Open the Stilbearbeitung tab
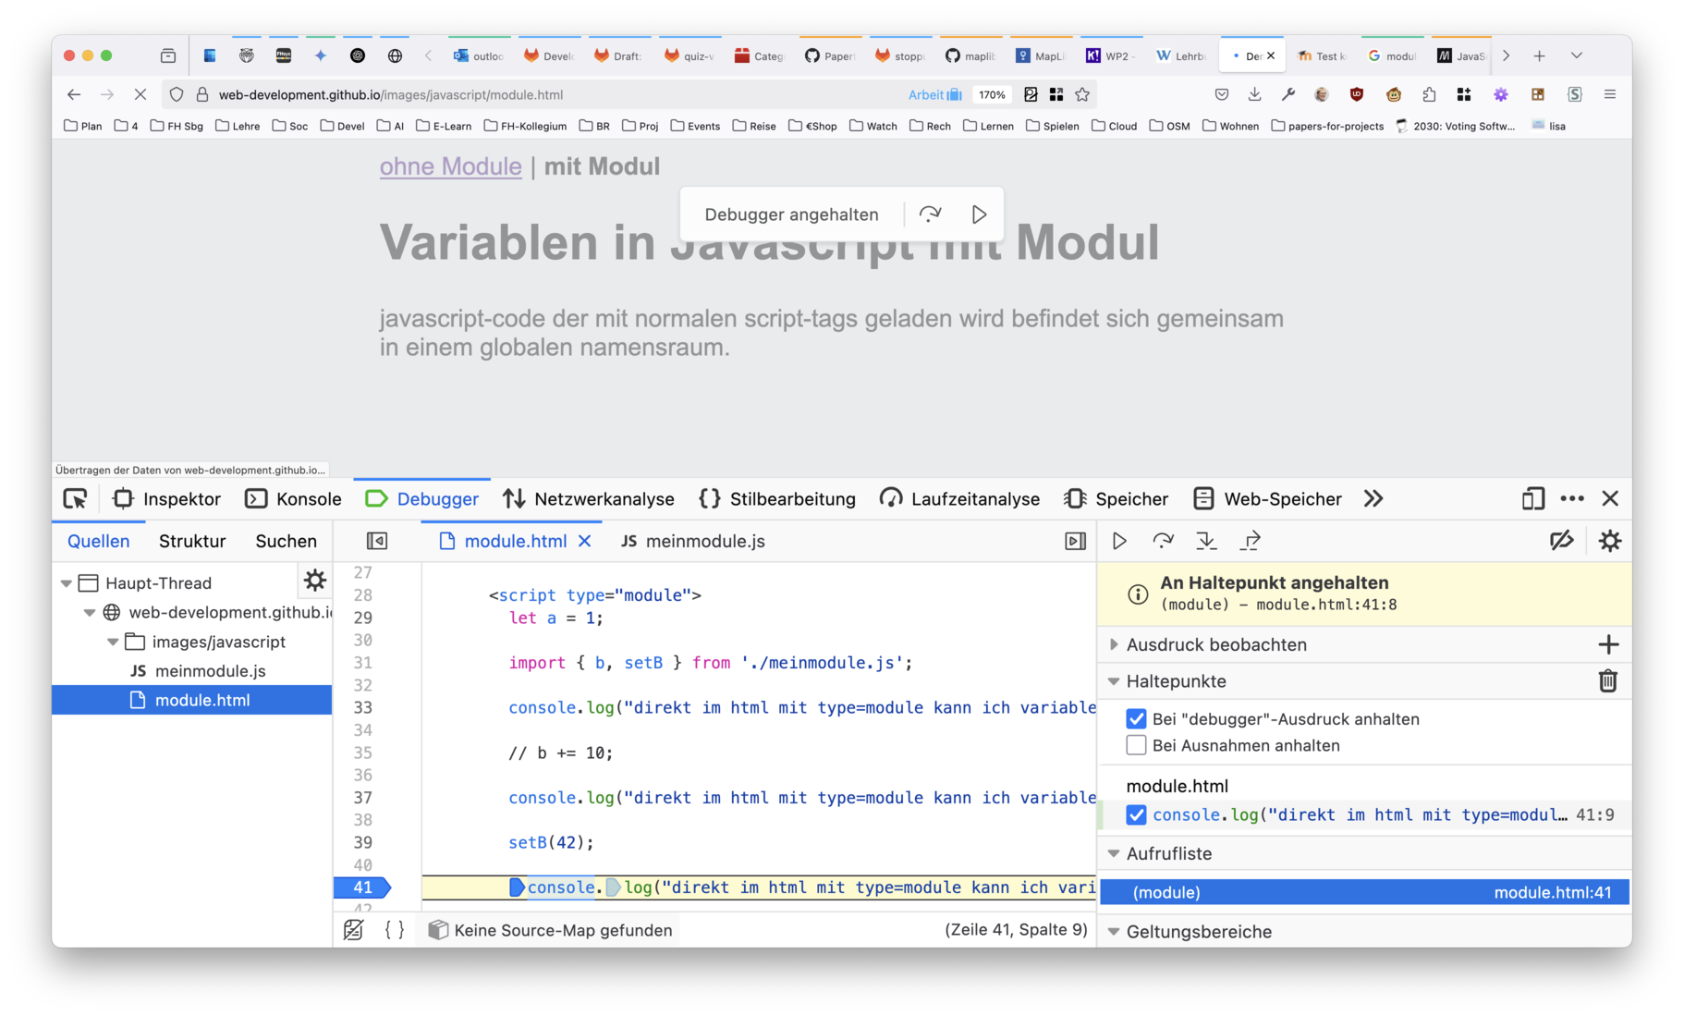 click(777, 499)
